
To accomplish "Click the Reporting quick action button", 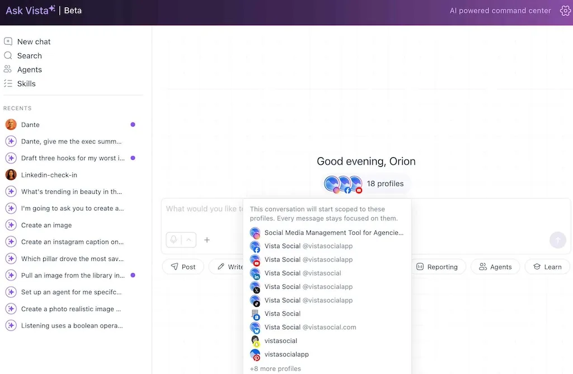I will coord(438,267).
